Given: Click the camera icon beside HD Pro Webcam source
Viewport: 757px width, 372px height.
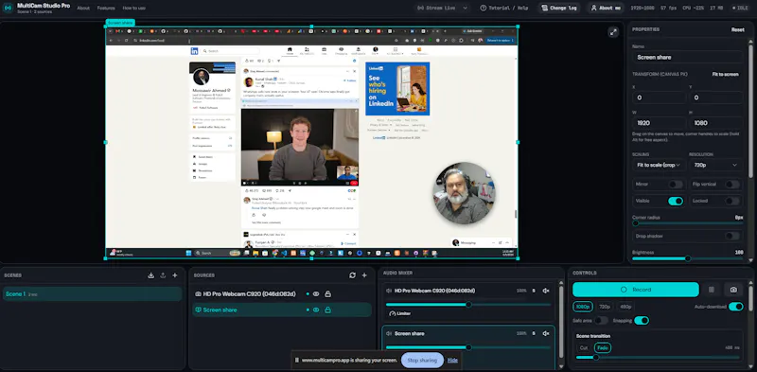Looking at the screenshot, I should point(198,293).
